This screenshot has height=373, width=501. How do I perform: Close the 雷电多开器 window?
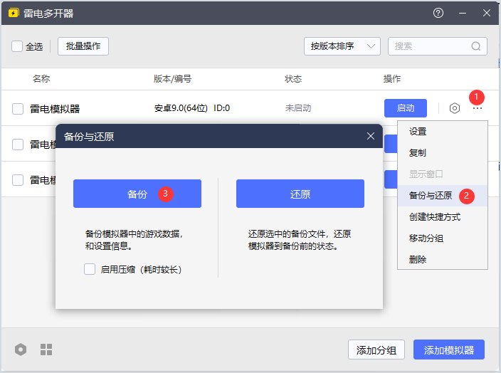[487, 13]
